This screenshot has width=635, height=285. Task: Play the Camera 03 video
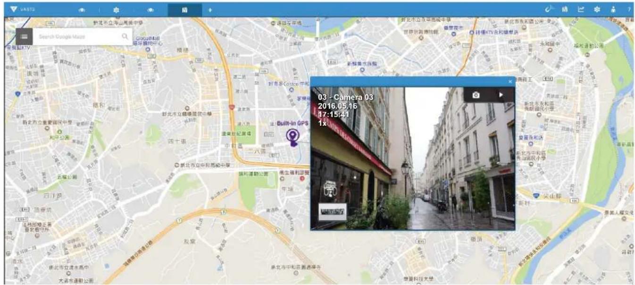click(x=501, y=95)
